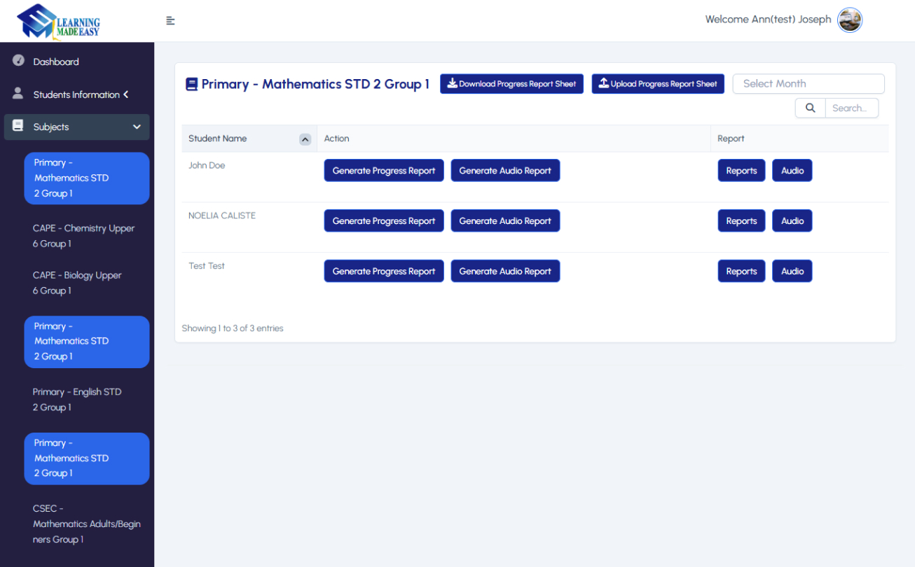Generate Progress Report for John Doe

[x=383, y=171]
